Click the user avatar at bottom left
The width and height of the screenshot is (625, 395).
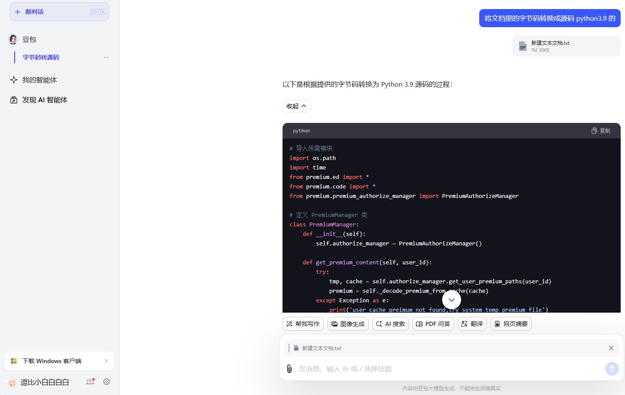[12, 382]
